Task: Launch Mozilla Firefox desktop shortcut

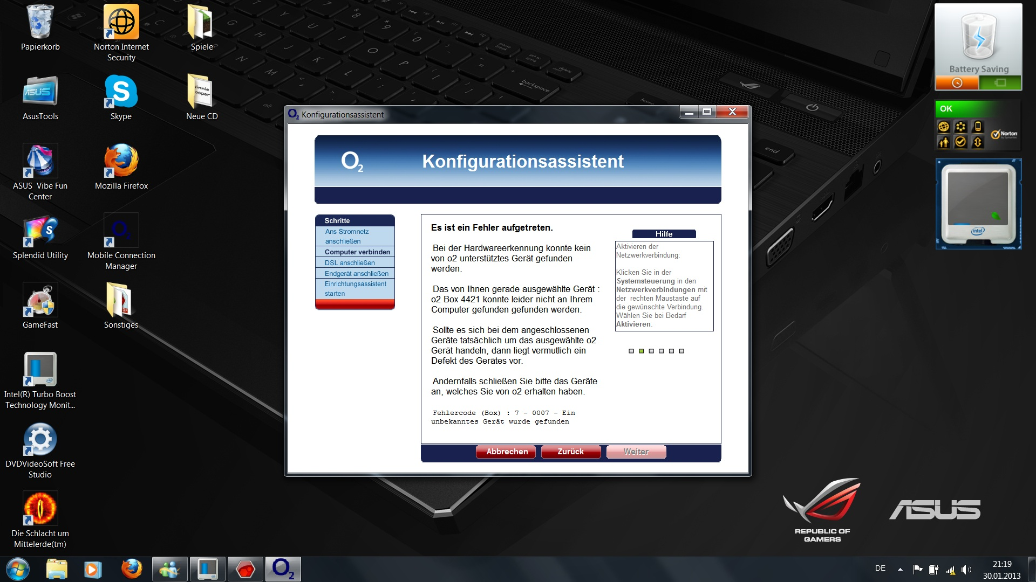Action: point(121,167)
